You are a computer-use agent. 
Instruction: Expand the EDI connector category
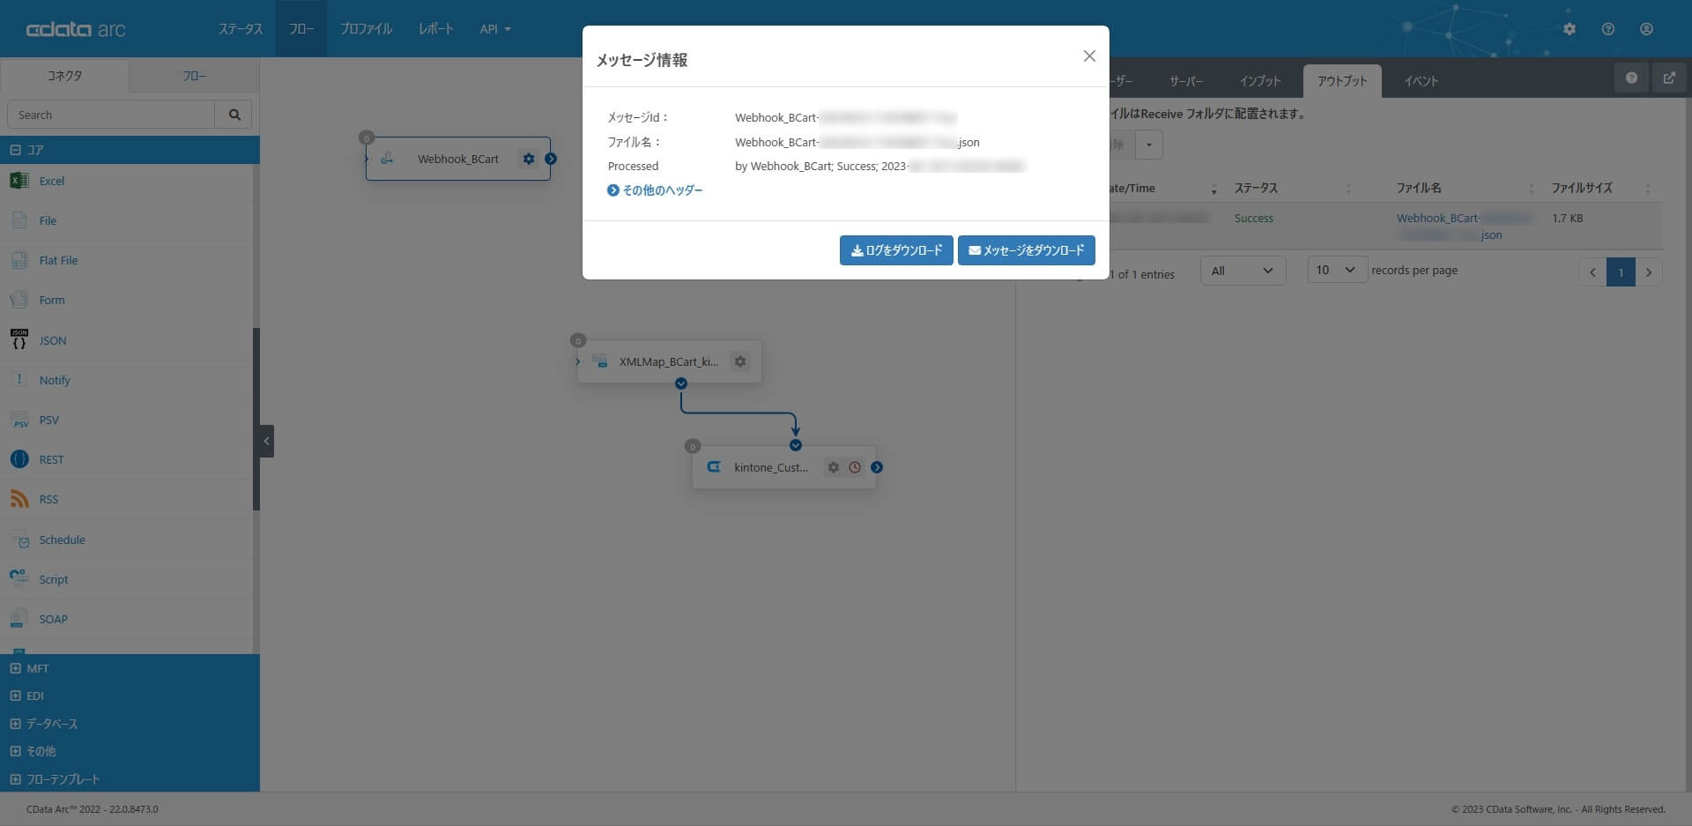[x=16, y=696]
